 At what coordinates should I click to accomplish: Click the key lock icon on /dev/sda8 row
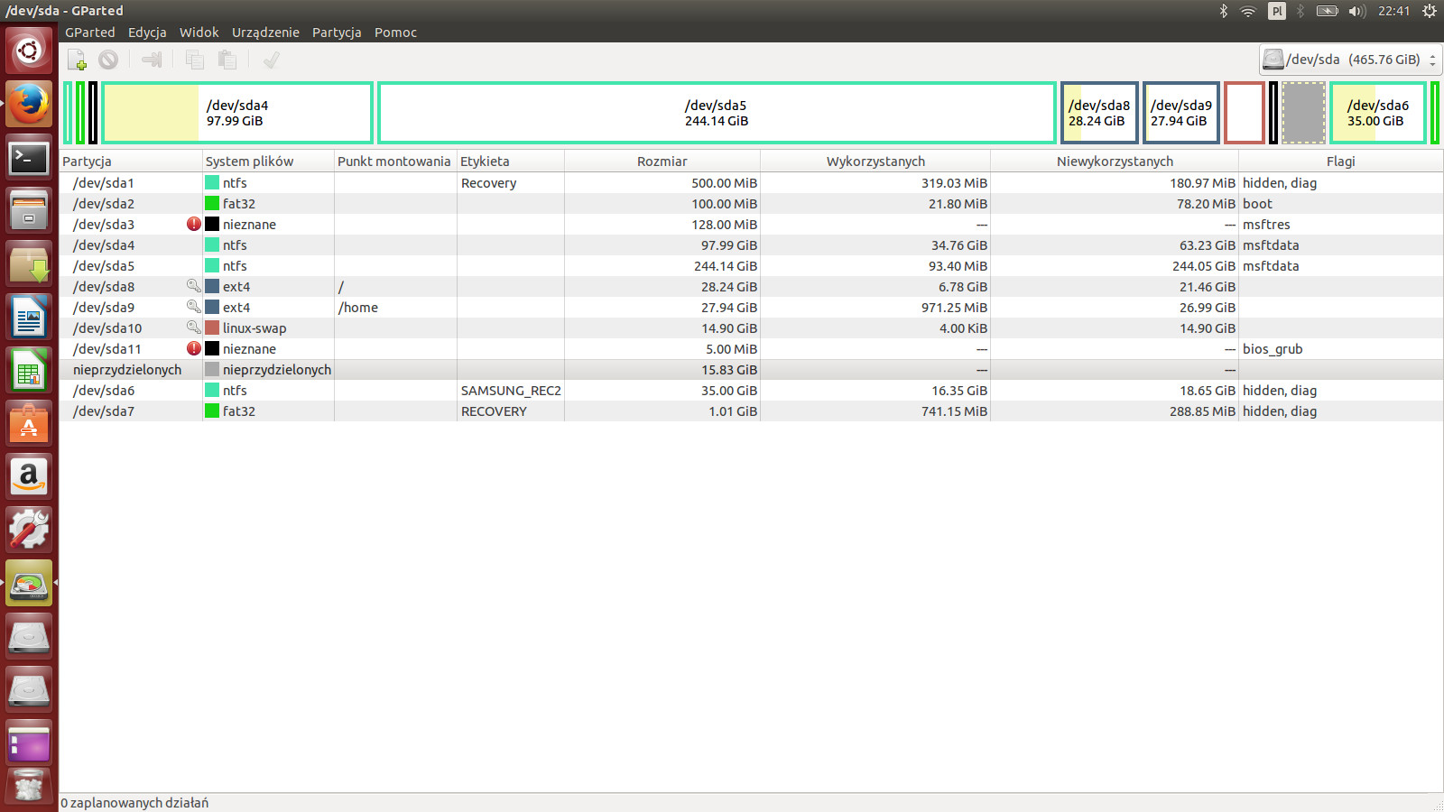194,286
